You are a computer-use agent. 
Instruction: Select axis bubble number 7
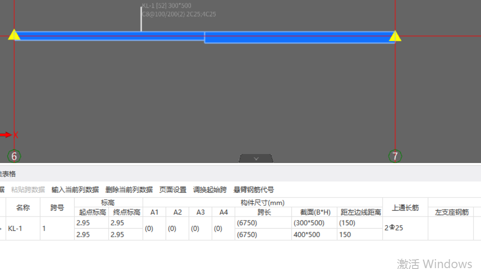[x=395, y=156]
